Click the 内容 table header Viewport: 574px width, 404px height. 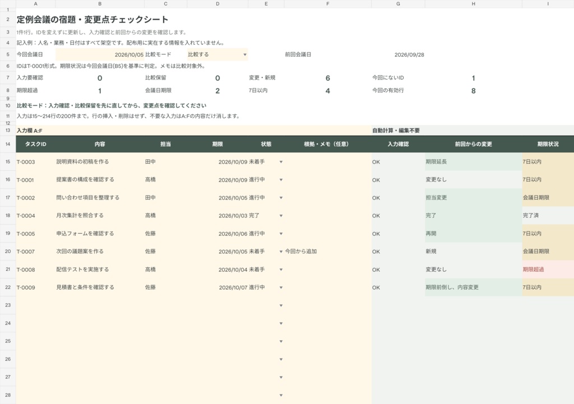[x=100, y=144]
